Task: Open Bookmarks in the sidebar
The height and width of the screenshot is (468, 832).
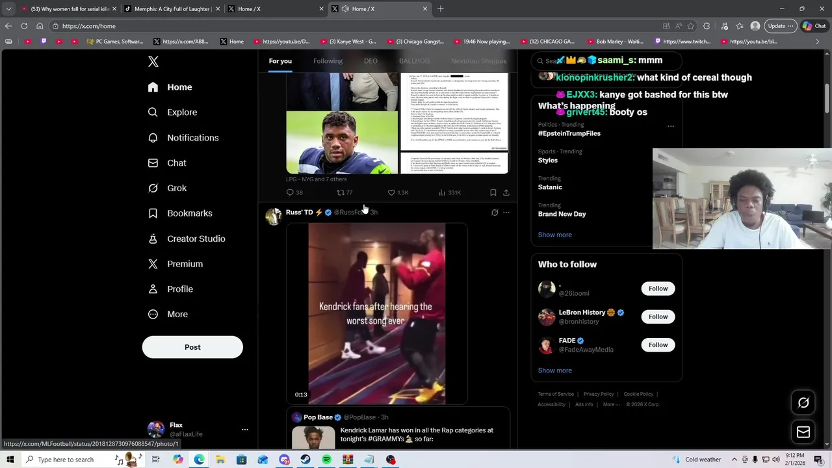Action: [x=180, y=213]
